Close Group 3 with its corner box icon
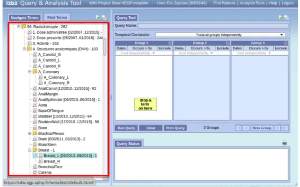Image resolution: width=300 pixels, height=187 pixels. [286, 43]
